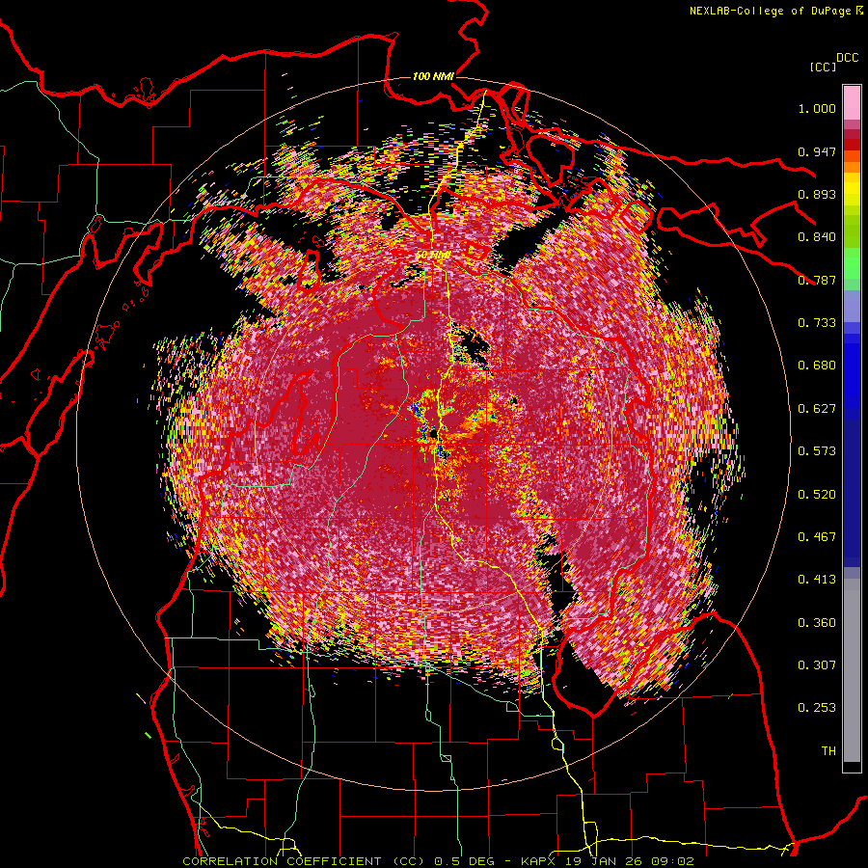This screenshot has height=868, width=868.
Task: Click the [CC] label above the color scale
Action: pos(823,67)
